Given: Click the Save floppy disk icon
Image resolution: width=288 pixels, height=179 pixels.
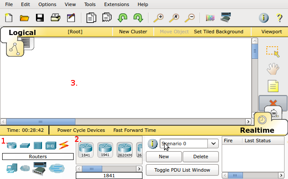Looking at the screenshot, I should click(40, 18).
